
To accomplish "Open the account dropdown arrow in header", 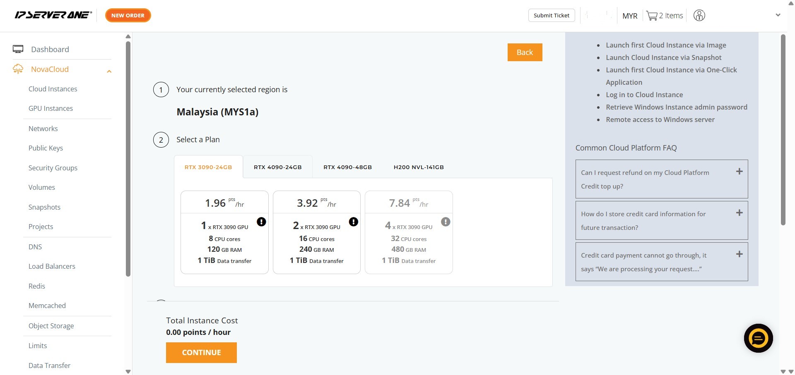I will [x=778, y=15].
